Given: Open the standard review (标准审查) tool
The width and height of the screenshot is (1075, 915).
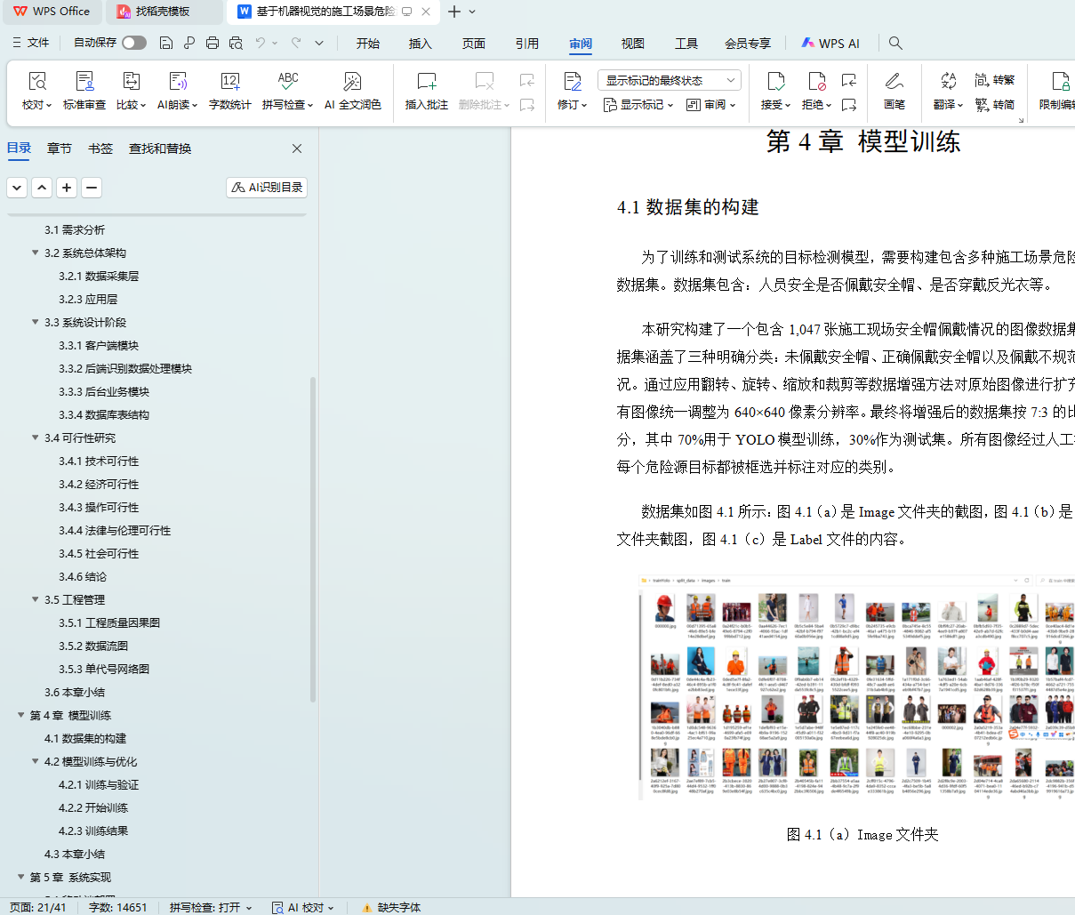Looking at the screenshot, I should point(84,83).
